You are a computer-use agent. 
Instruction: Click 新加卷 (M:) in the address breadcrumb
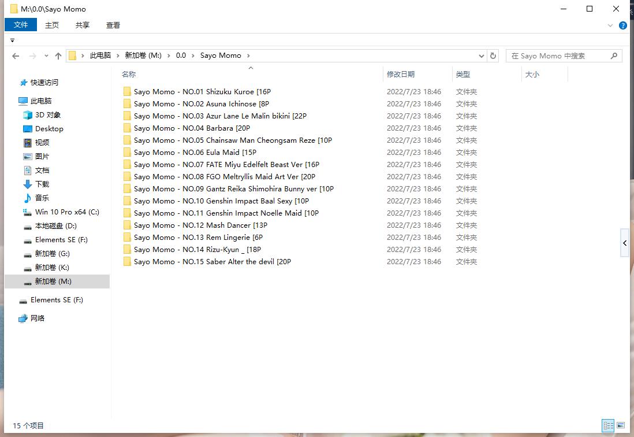(x=143, y=55)
